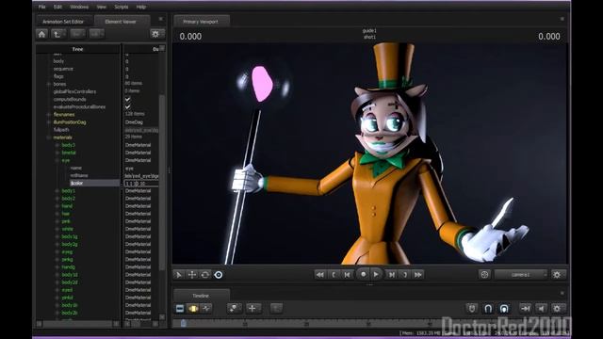Expand the illumPositionDag tree node

(x=49, y=122)
